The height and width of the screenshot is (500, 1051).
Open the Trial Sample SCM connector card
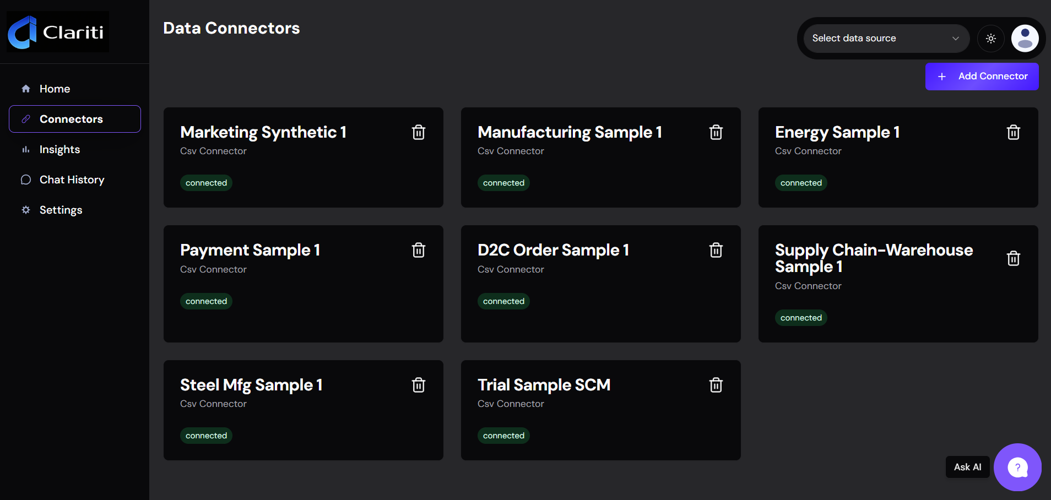(x=601, y=410)
